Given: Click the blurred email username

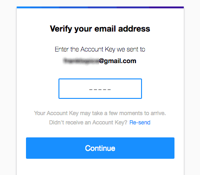Looking at the screenshot, I should [81, 61].
